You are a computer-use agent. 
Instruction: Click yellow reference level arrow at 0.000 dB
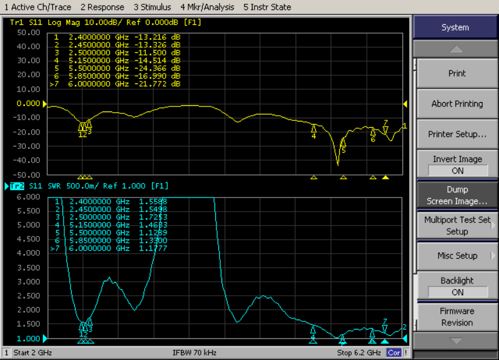(405, 103)
